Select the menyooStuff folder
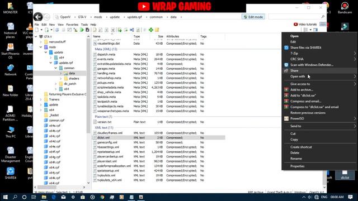This screenshot has height=201, width=358. (55, 42)
